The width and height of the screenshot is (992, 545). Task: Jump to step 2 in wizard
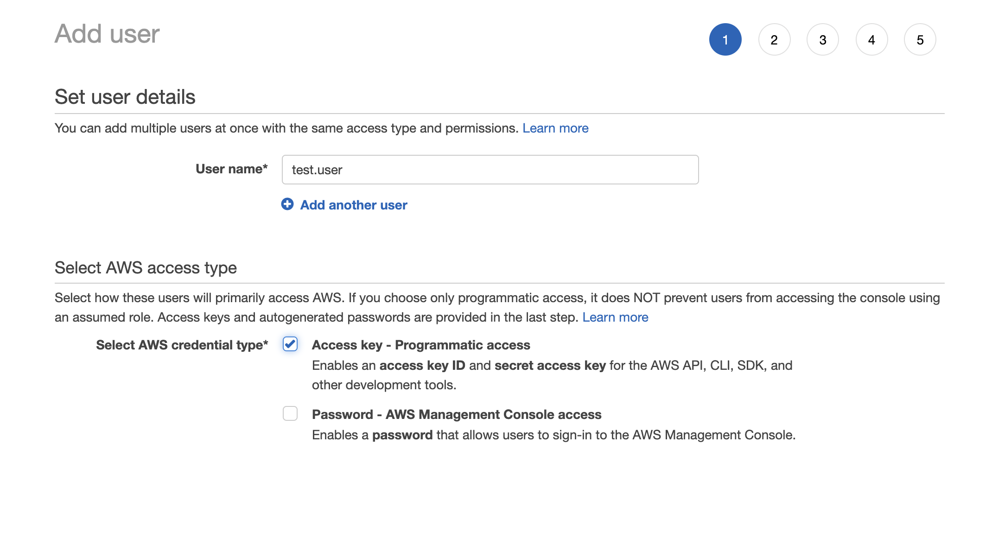tap(774, 40)
